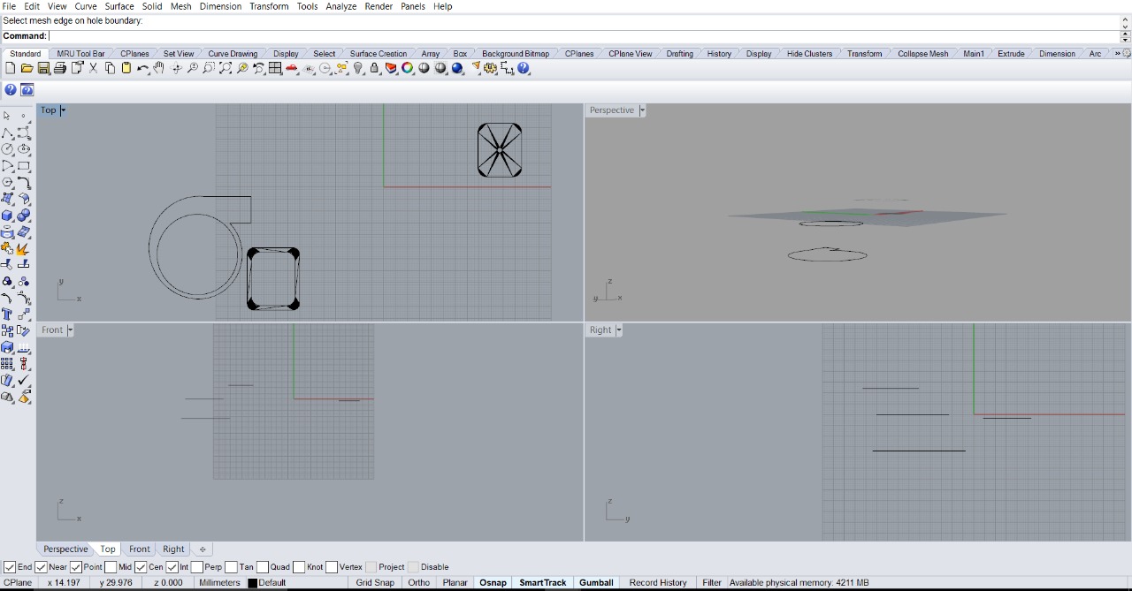Toggle the Point osnap checkbox
Viewport: 1132px width, 591px height.
click(76, 567)
